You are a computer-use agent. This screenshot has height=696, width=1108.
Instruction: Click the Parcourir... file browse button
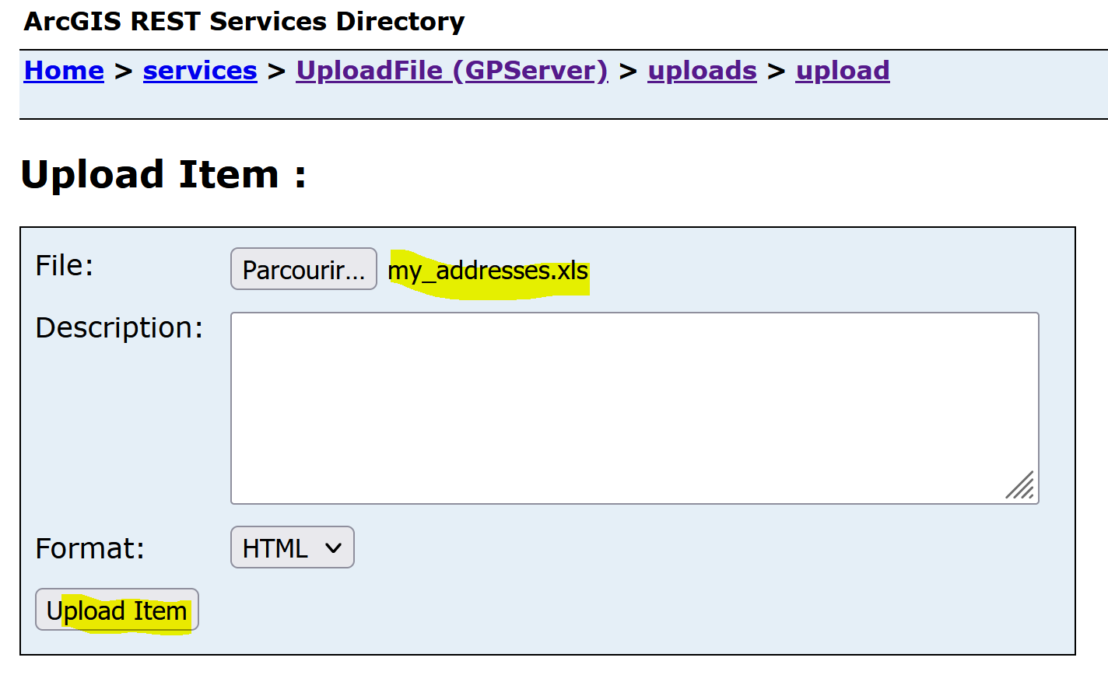point(303,269)
